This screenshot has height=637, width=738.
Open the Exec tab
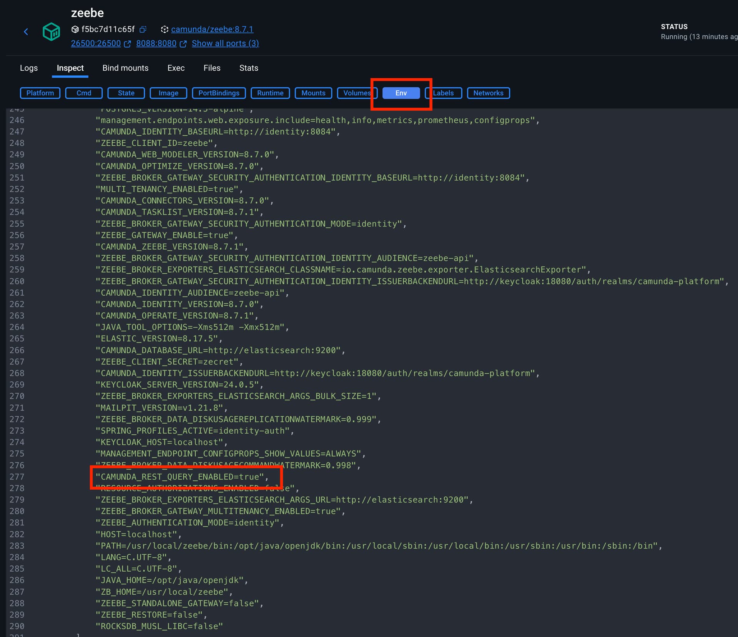[176, 68]
